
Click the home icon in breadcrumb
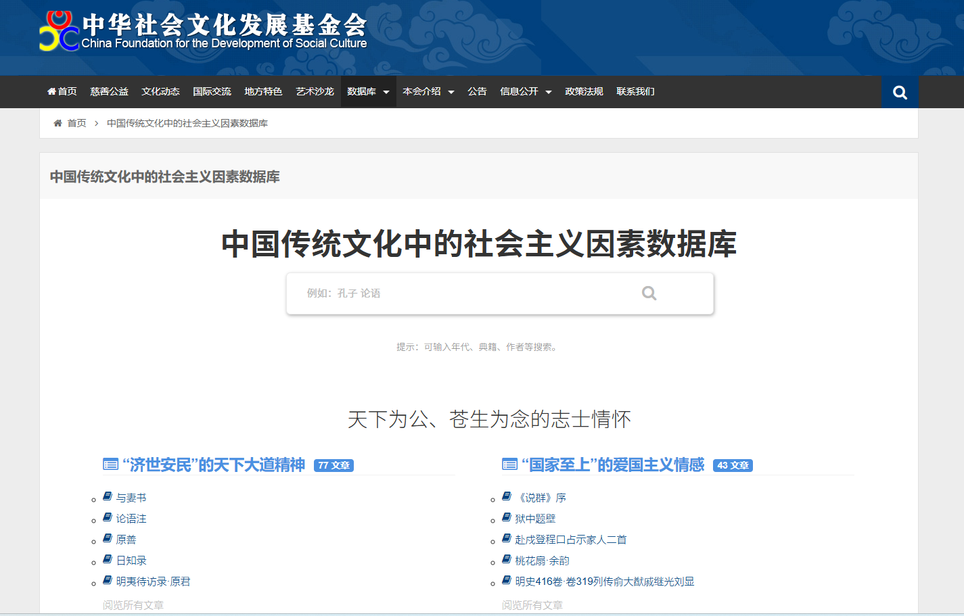tap(58, 123)
